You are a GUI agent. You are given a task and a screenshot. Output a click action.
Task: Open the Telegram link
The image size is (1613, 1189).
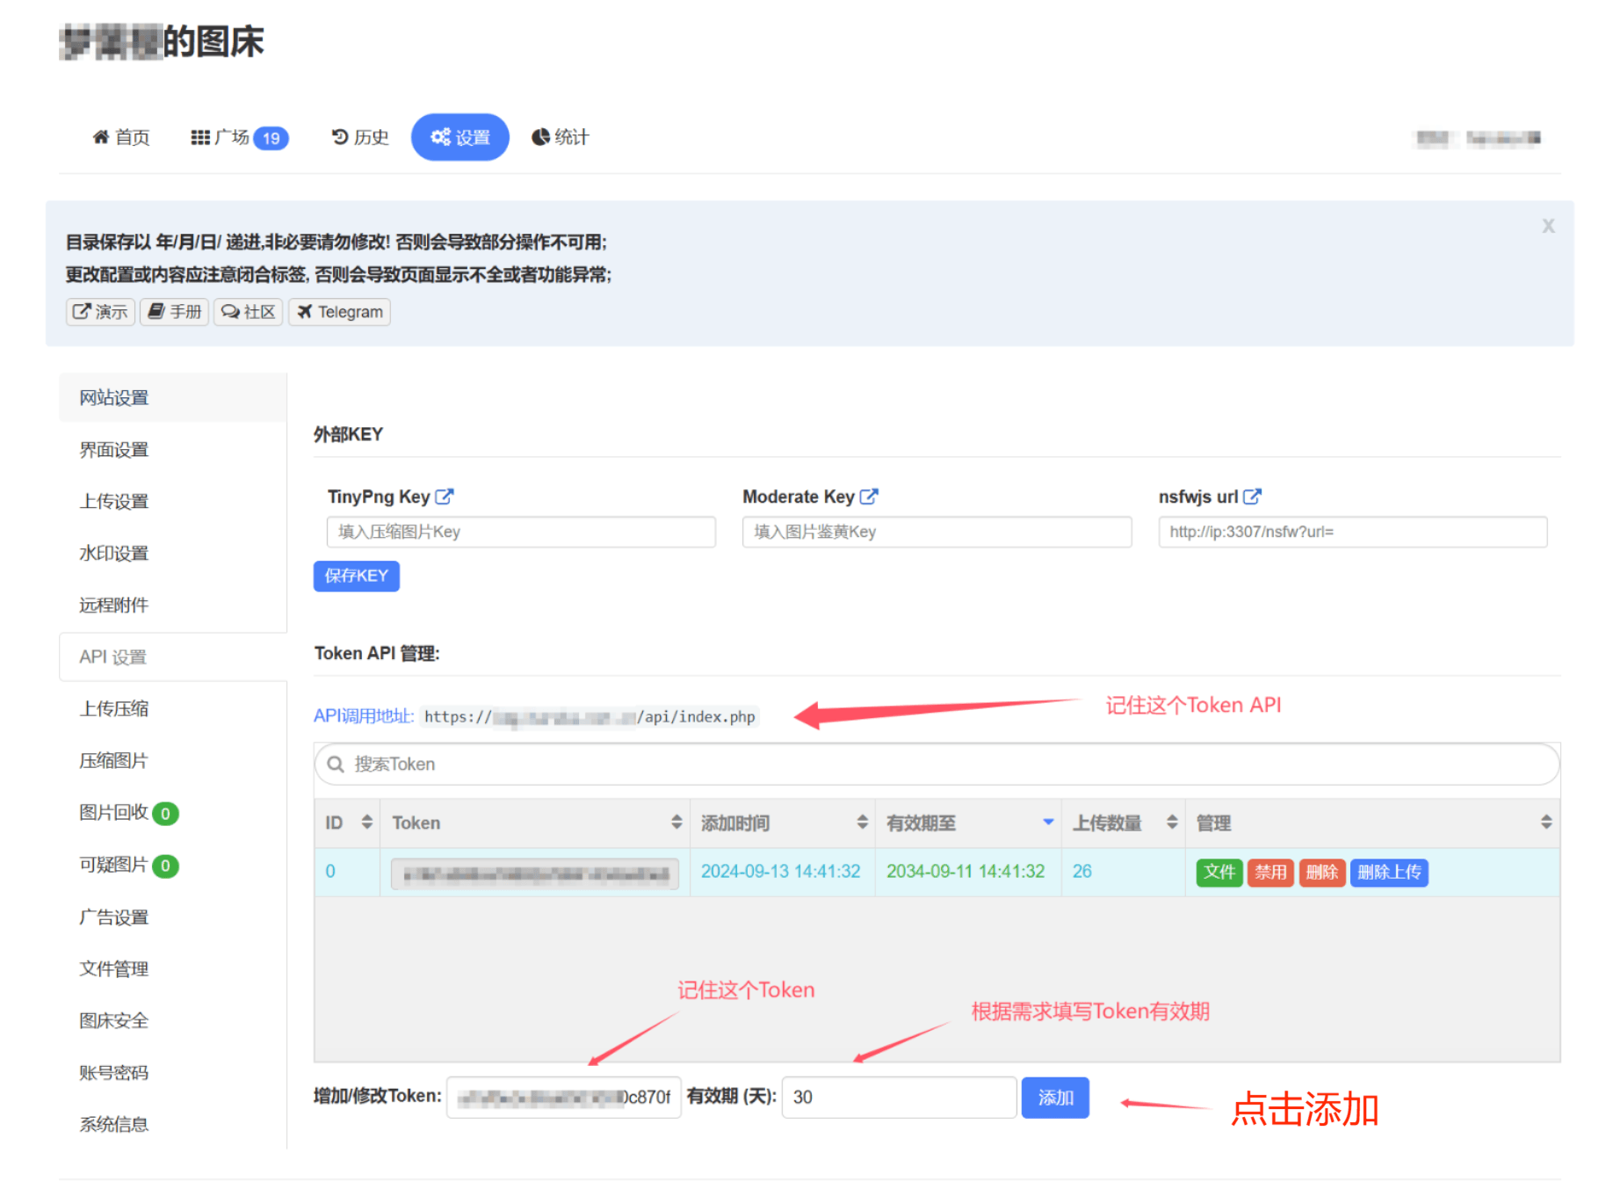pyautogui.click(x=339, y=312)
